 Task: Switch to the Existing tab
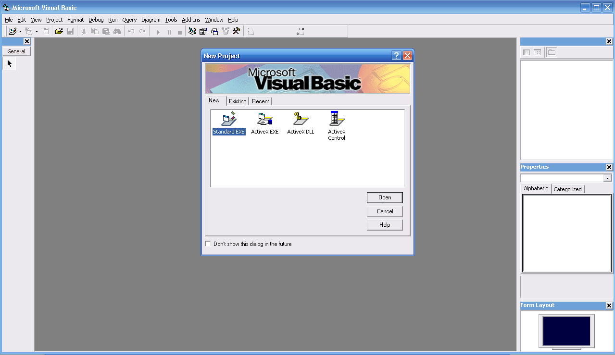238,101
